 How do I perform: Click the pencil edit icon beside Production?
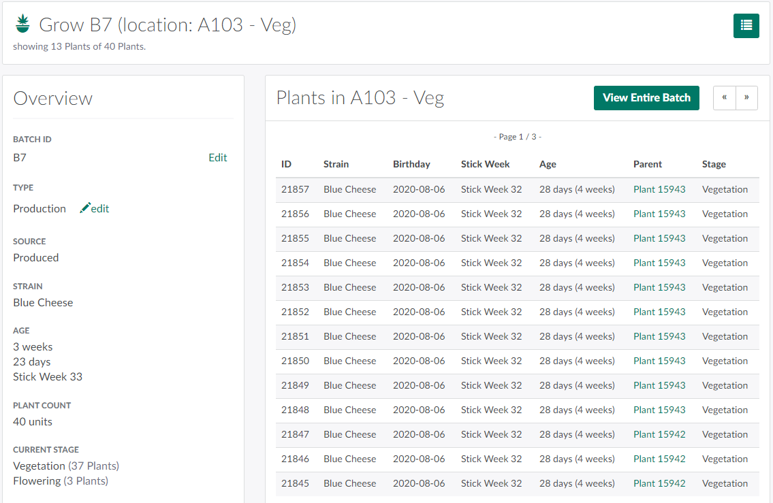[86, 208]
